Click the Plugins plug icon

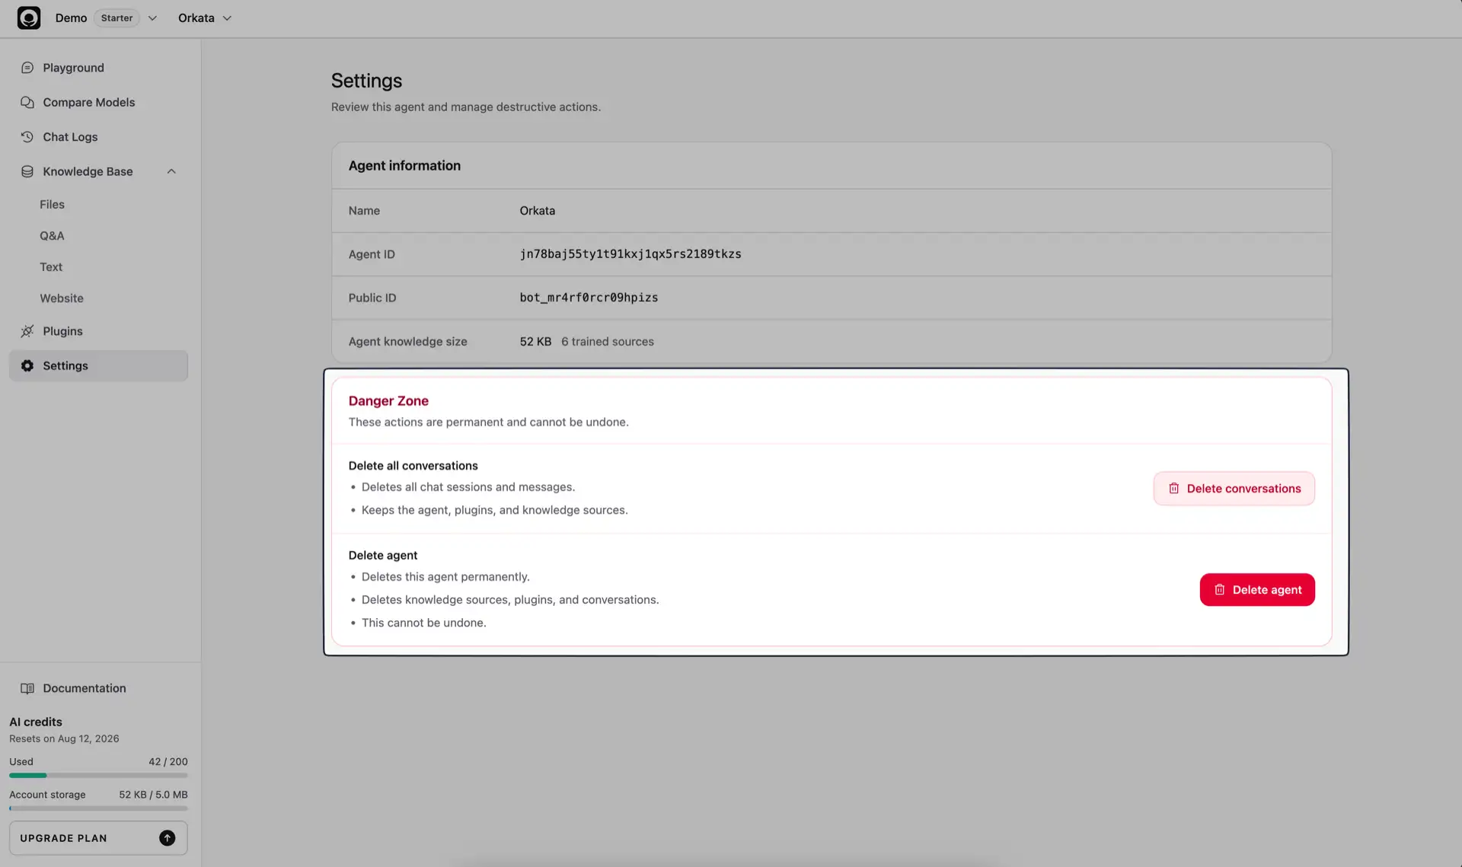(27, 331)
